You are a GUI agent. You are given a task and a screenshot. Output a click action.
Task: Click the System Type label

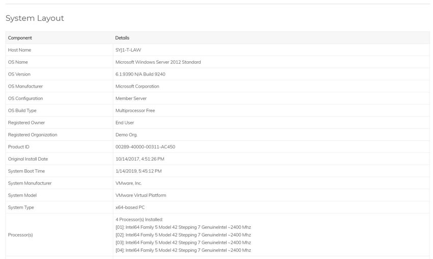[21, 208]
